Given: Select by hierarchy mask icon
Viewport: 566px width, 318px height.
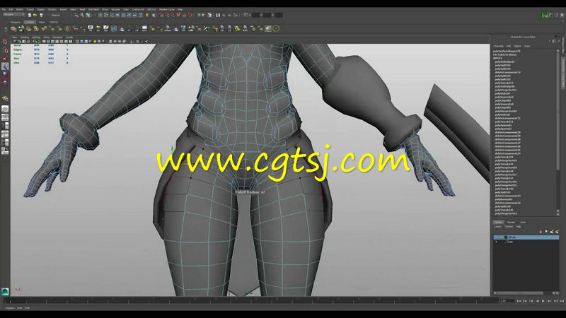Looking at the screenshot, I should (76, 15).
